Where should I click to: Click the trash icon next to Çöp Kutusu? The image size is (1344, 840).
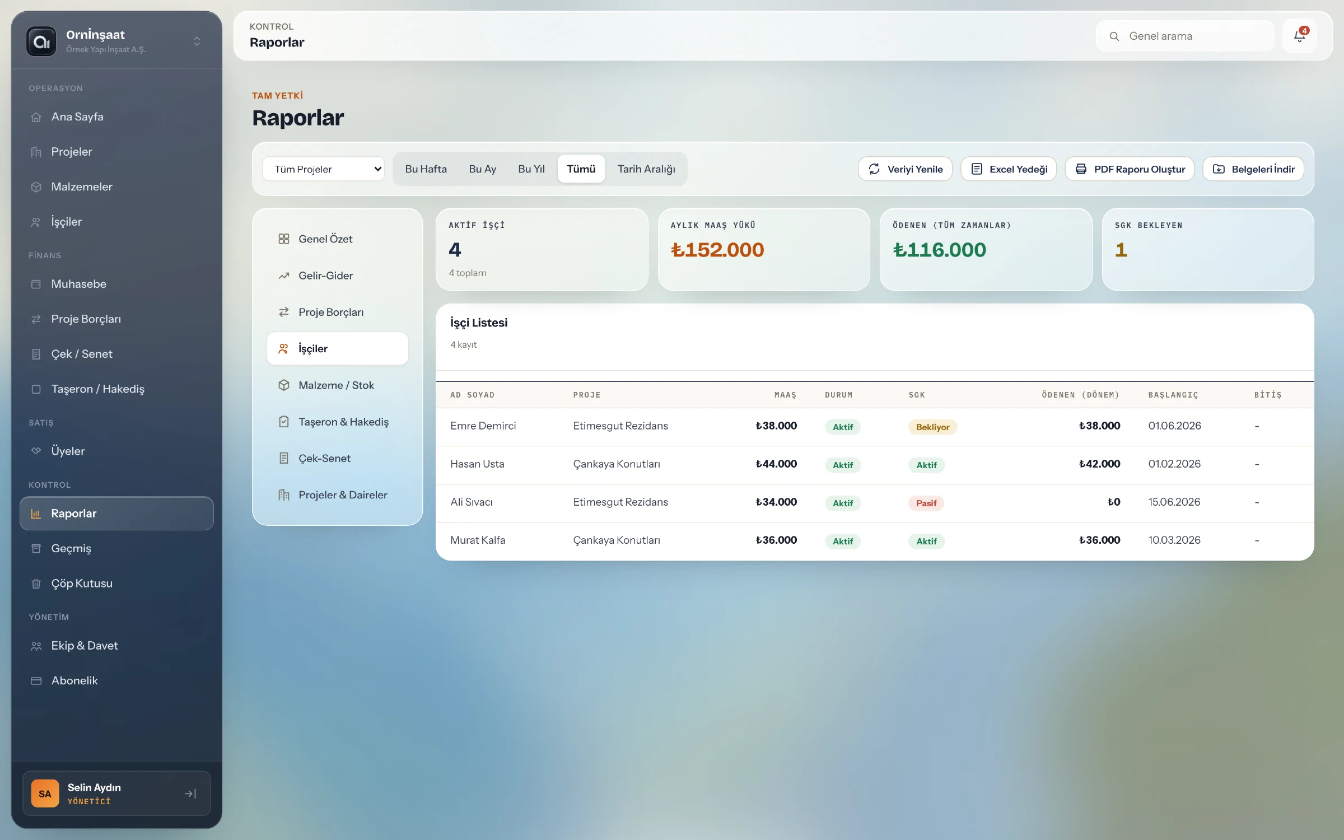(x=36, y=584)
